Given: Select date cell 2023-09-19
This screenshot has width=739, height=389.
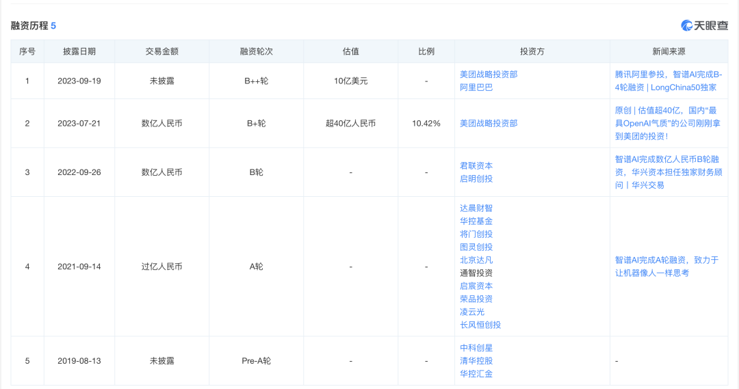Looking at the screenshot, I should (79, 81).
